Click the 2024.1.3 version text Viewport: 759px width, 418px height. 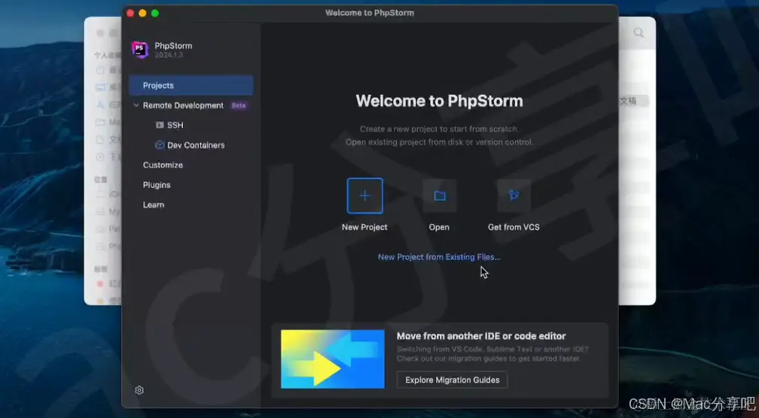pyautogui.click(x=169, y=55)
